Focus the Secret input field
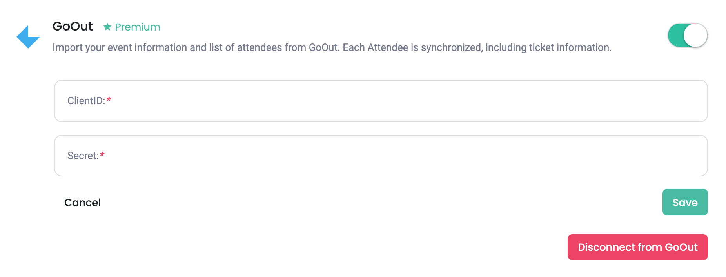Screen dimensions: 726x277 coord(381,156)
